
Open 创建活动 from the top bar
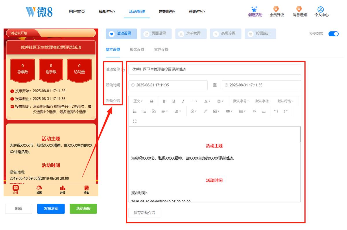coord(255,12)
